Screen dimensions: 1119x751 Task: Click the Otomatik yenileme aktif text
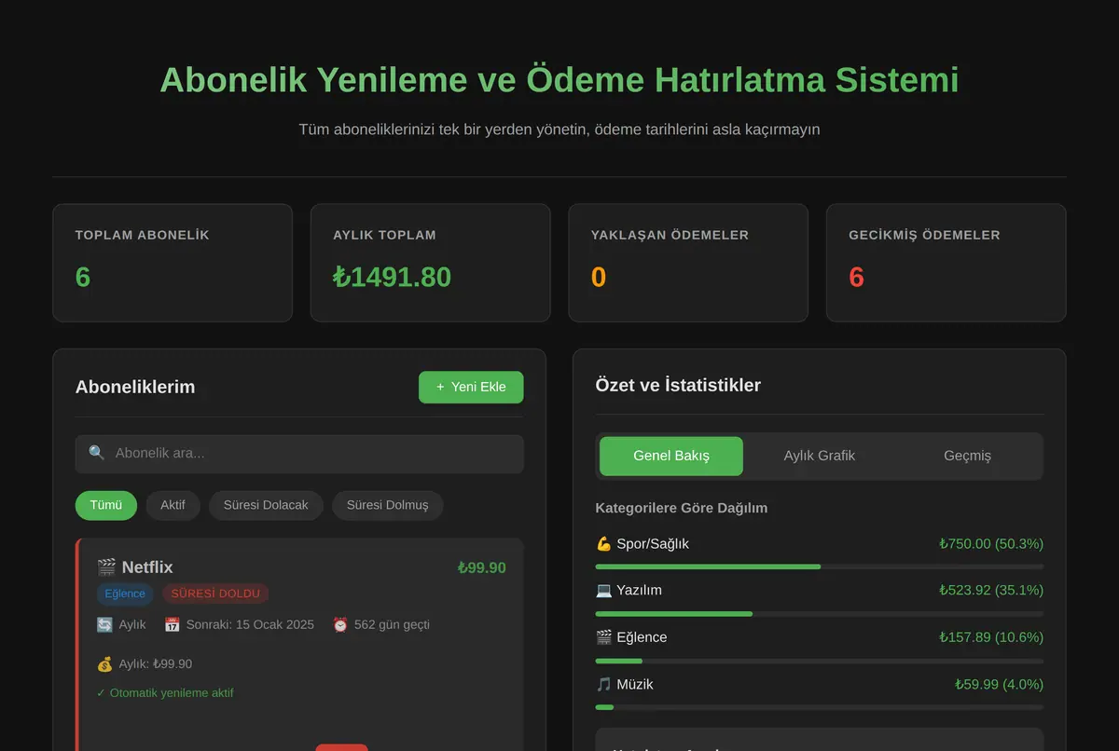[165, 693]
